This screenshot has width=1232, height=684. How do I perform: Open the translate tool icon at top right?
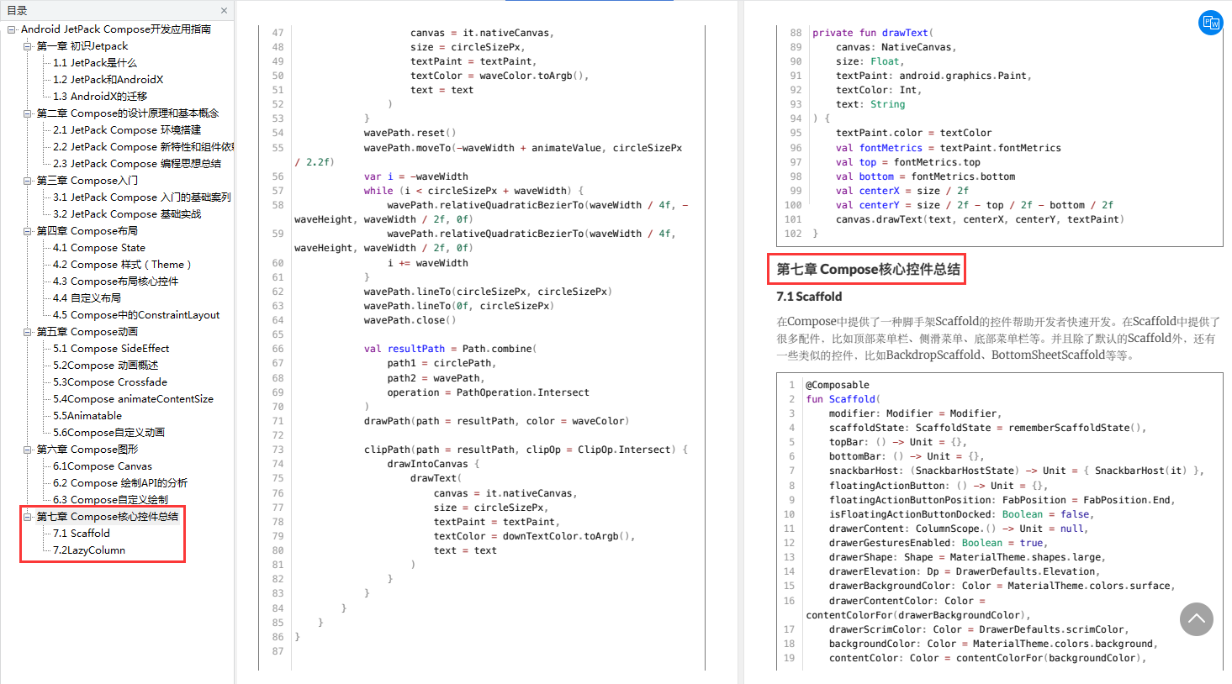coord(1211,23)
